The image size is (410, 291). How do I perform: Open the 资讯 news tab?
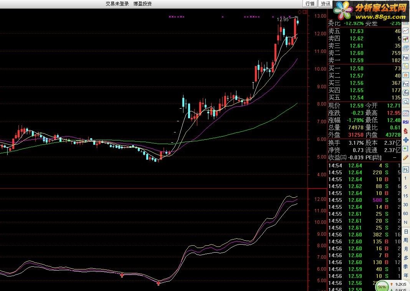click(326, 4)
